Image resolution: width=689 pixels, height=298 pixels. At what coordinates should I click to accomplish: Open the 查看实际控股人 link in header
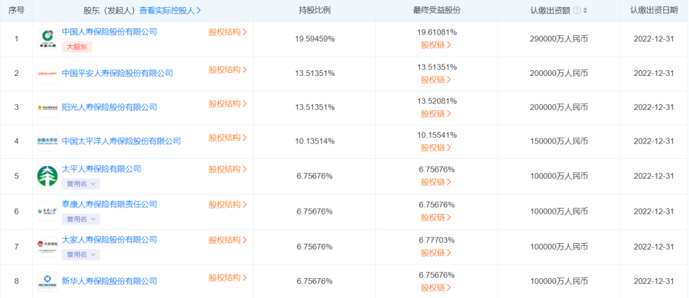[170, 10]
